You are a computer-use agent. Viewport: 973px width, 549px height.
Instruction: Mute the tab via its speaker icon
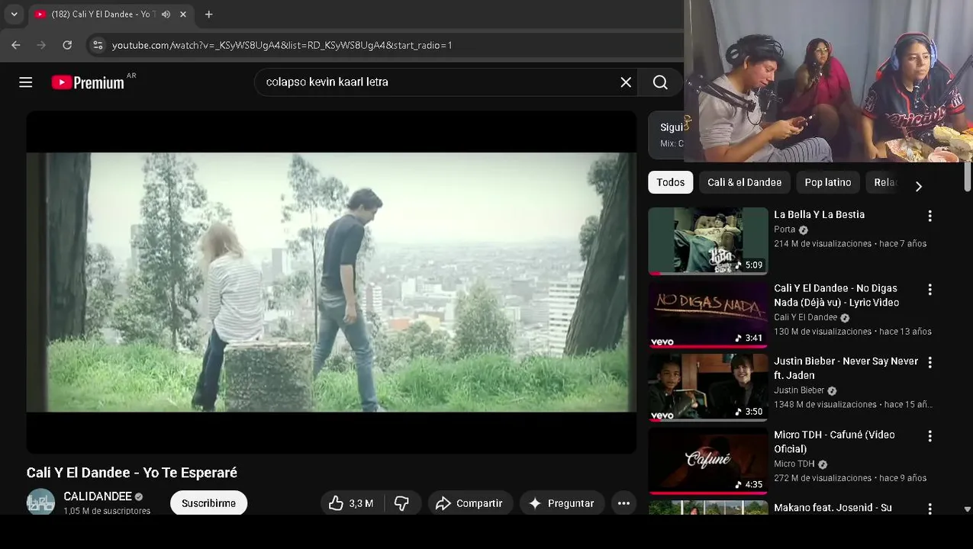pyautogui.click(x=166, y=14)
